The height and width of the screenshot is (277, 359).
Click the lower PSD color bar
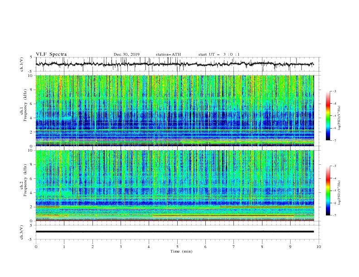(328, 191)
